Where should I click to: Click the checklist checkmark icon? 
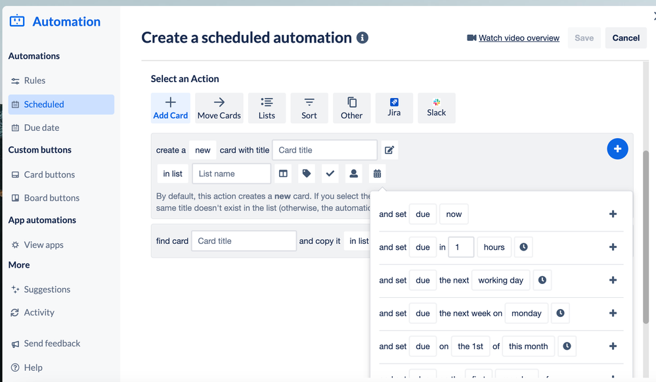pos(330,174)
